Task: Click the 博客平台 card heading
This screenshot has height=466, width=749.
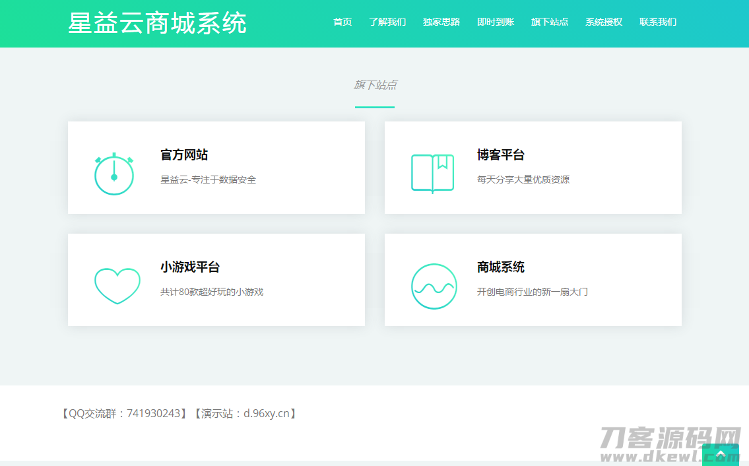Action: pyautogui.click(x=501, y=155)
